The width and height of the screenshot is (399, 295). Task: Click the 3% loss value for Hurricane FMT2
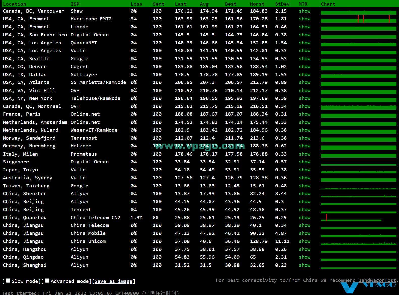[x=134, y=19]
